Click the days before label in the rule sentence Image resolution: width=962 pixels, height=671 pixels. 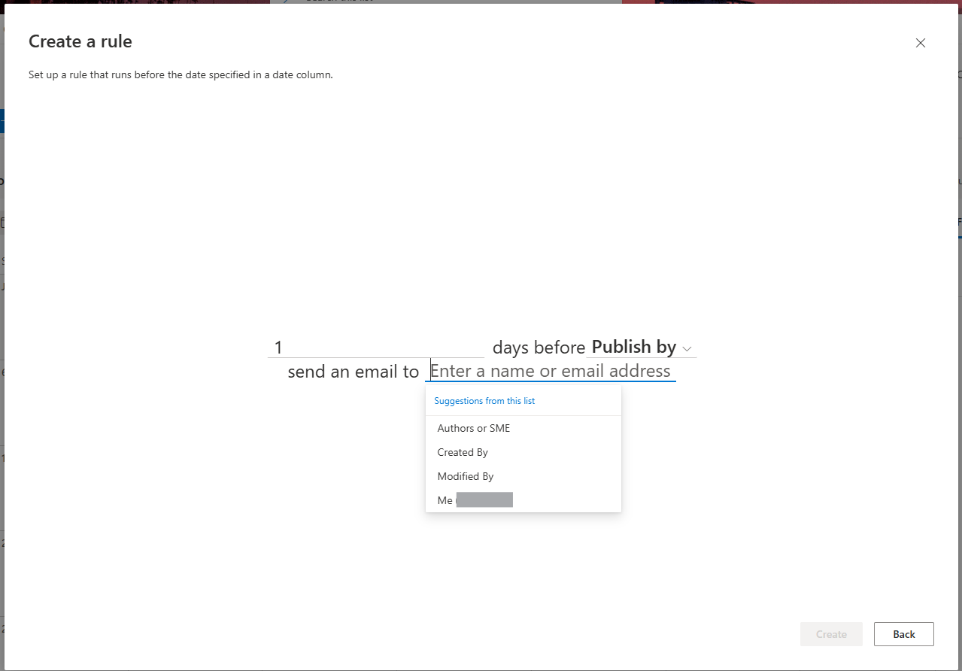tap(539, 347)
